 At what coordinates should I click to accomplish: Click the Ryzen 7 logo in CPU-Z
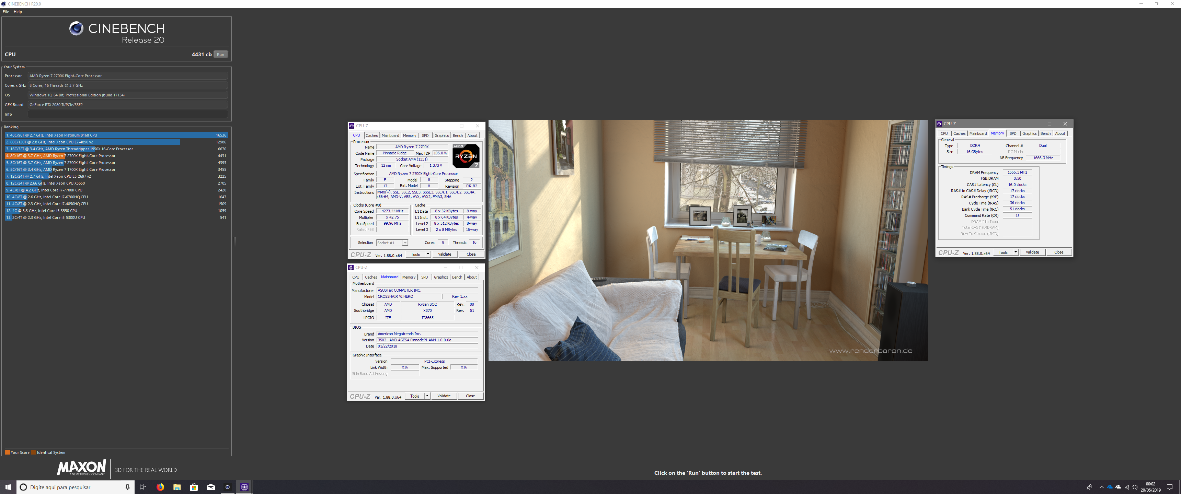pos(466,156)
